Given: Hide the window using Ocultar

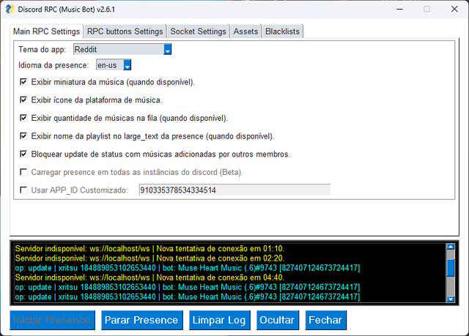Looking at the screenshot, I should click(x=278, y=320).
